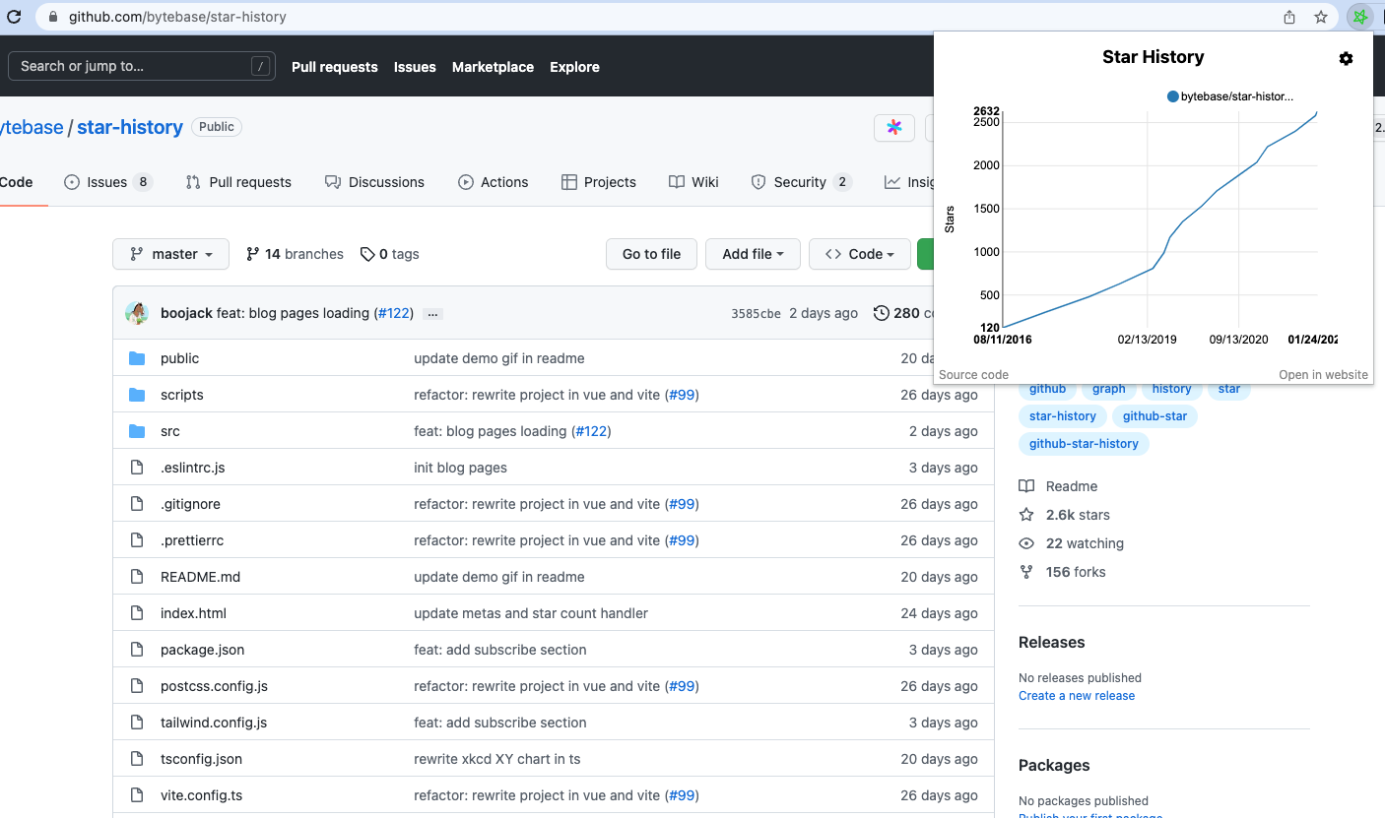The height and width of the screenshot is (818, 1385).
Task: Click boojack's avatar in commit row
Action: point(137,313)
